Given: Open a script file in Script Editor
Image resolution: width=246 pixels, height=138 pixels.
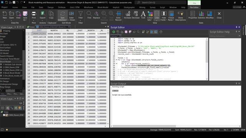Looking at the screenshot, I should click(x=122, y=32).
